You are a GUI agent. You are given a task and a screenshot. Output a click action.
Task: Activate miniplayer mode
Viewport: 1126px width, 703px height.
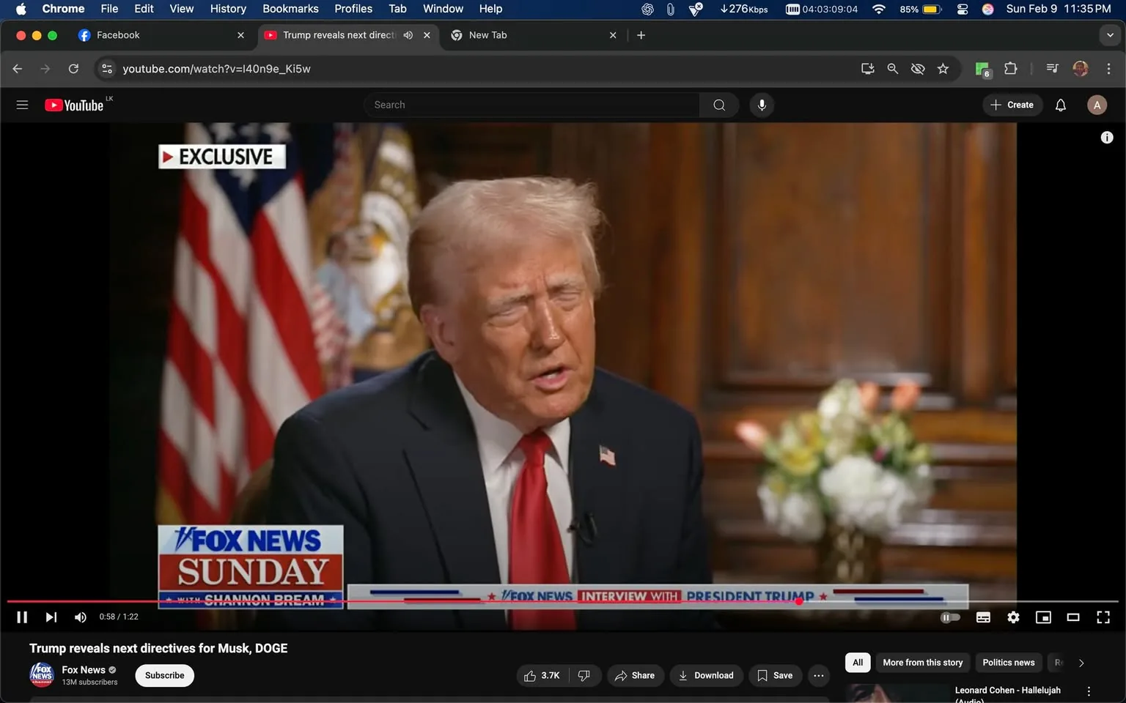pyautogui.click(x=1043, y=617)
